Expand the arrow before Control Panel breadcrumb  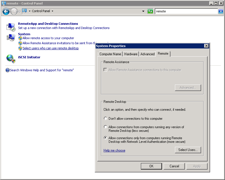point(30,11)
